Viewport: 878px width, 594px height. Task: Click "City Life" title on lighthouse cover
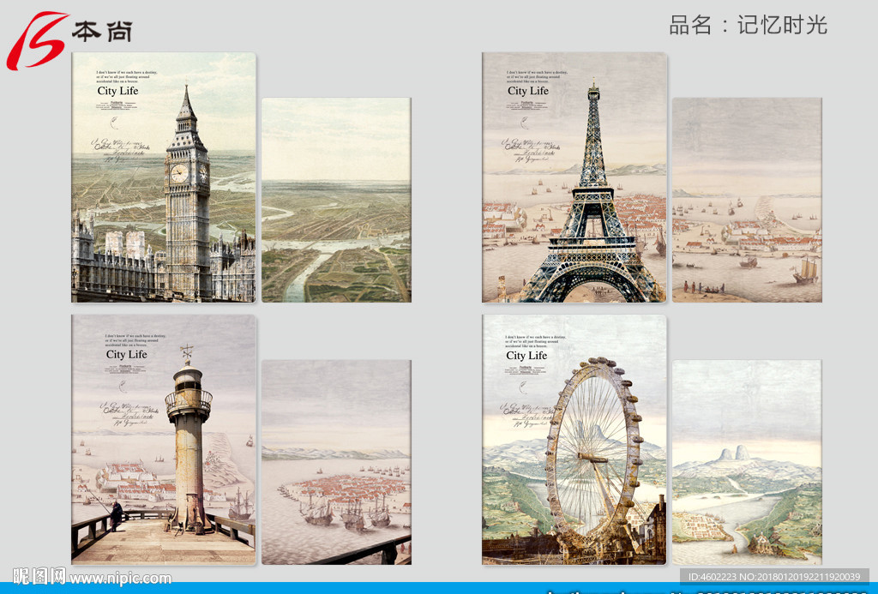127,354
